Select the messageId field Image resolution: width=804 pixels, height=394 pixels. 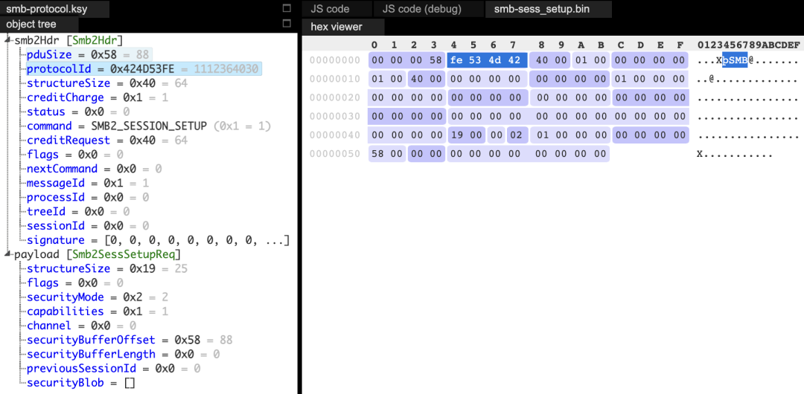[x=88, y=183]
